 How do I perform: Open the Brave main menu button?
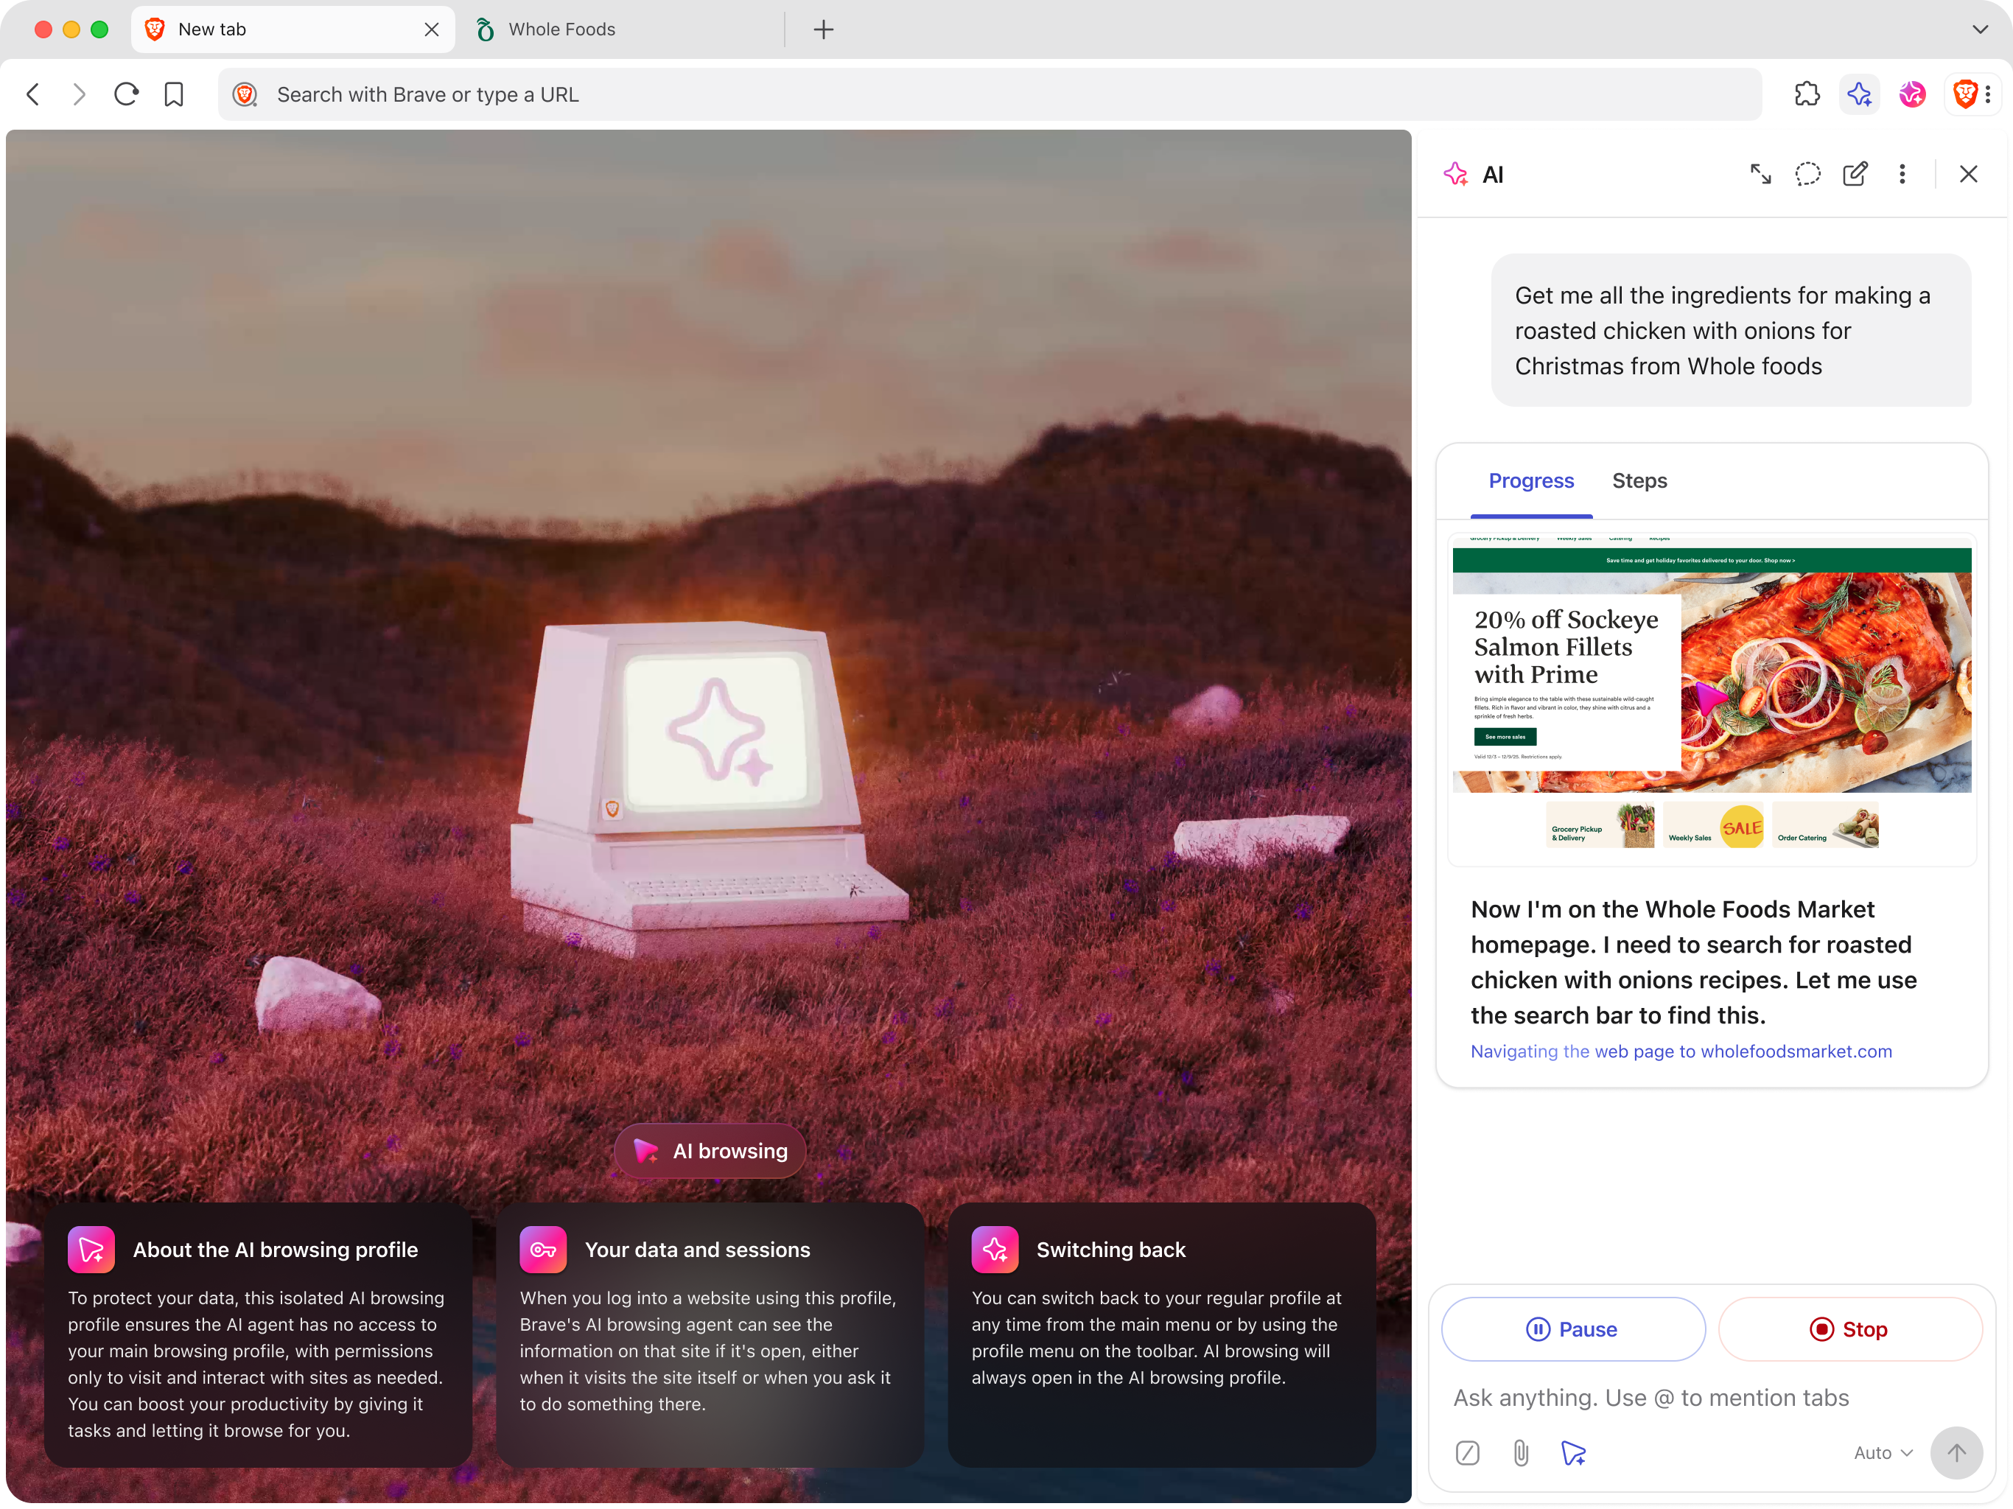[1973, 94]
